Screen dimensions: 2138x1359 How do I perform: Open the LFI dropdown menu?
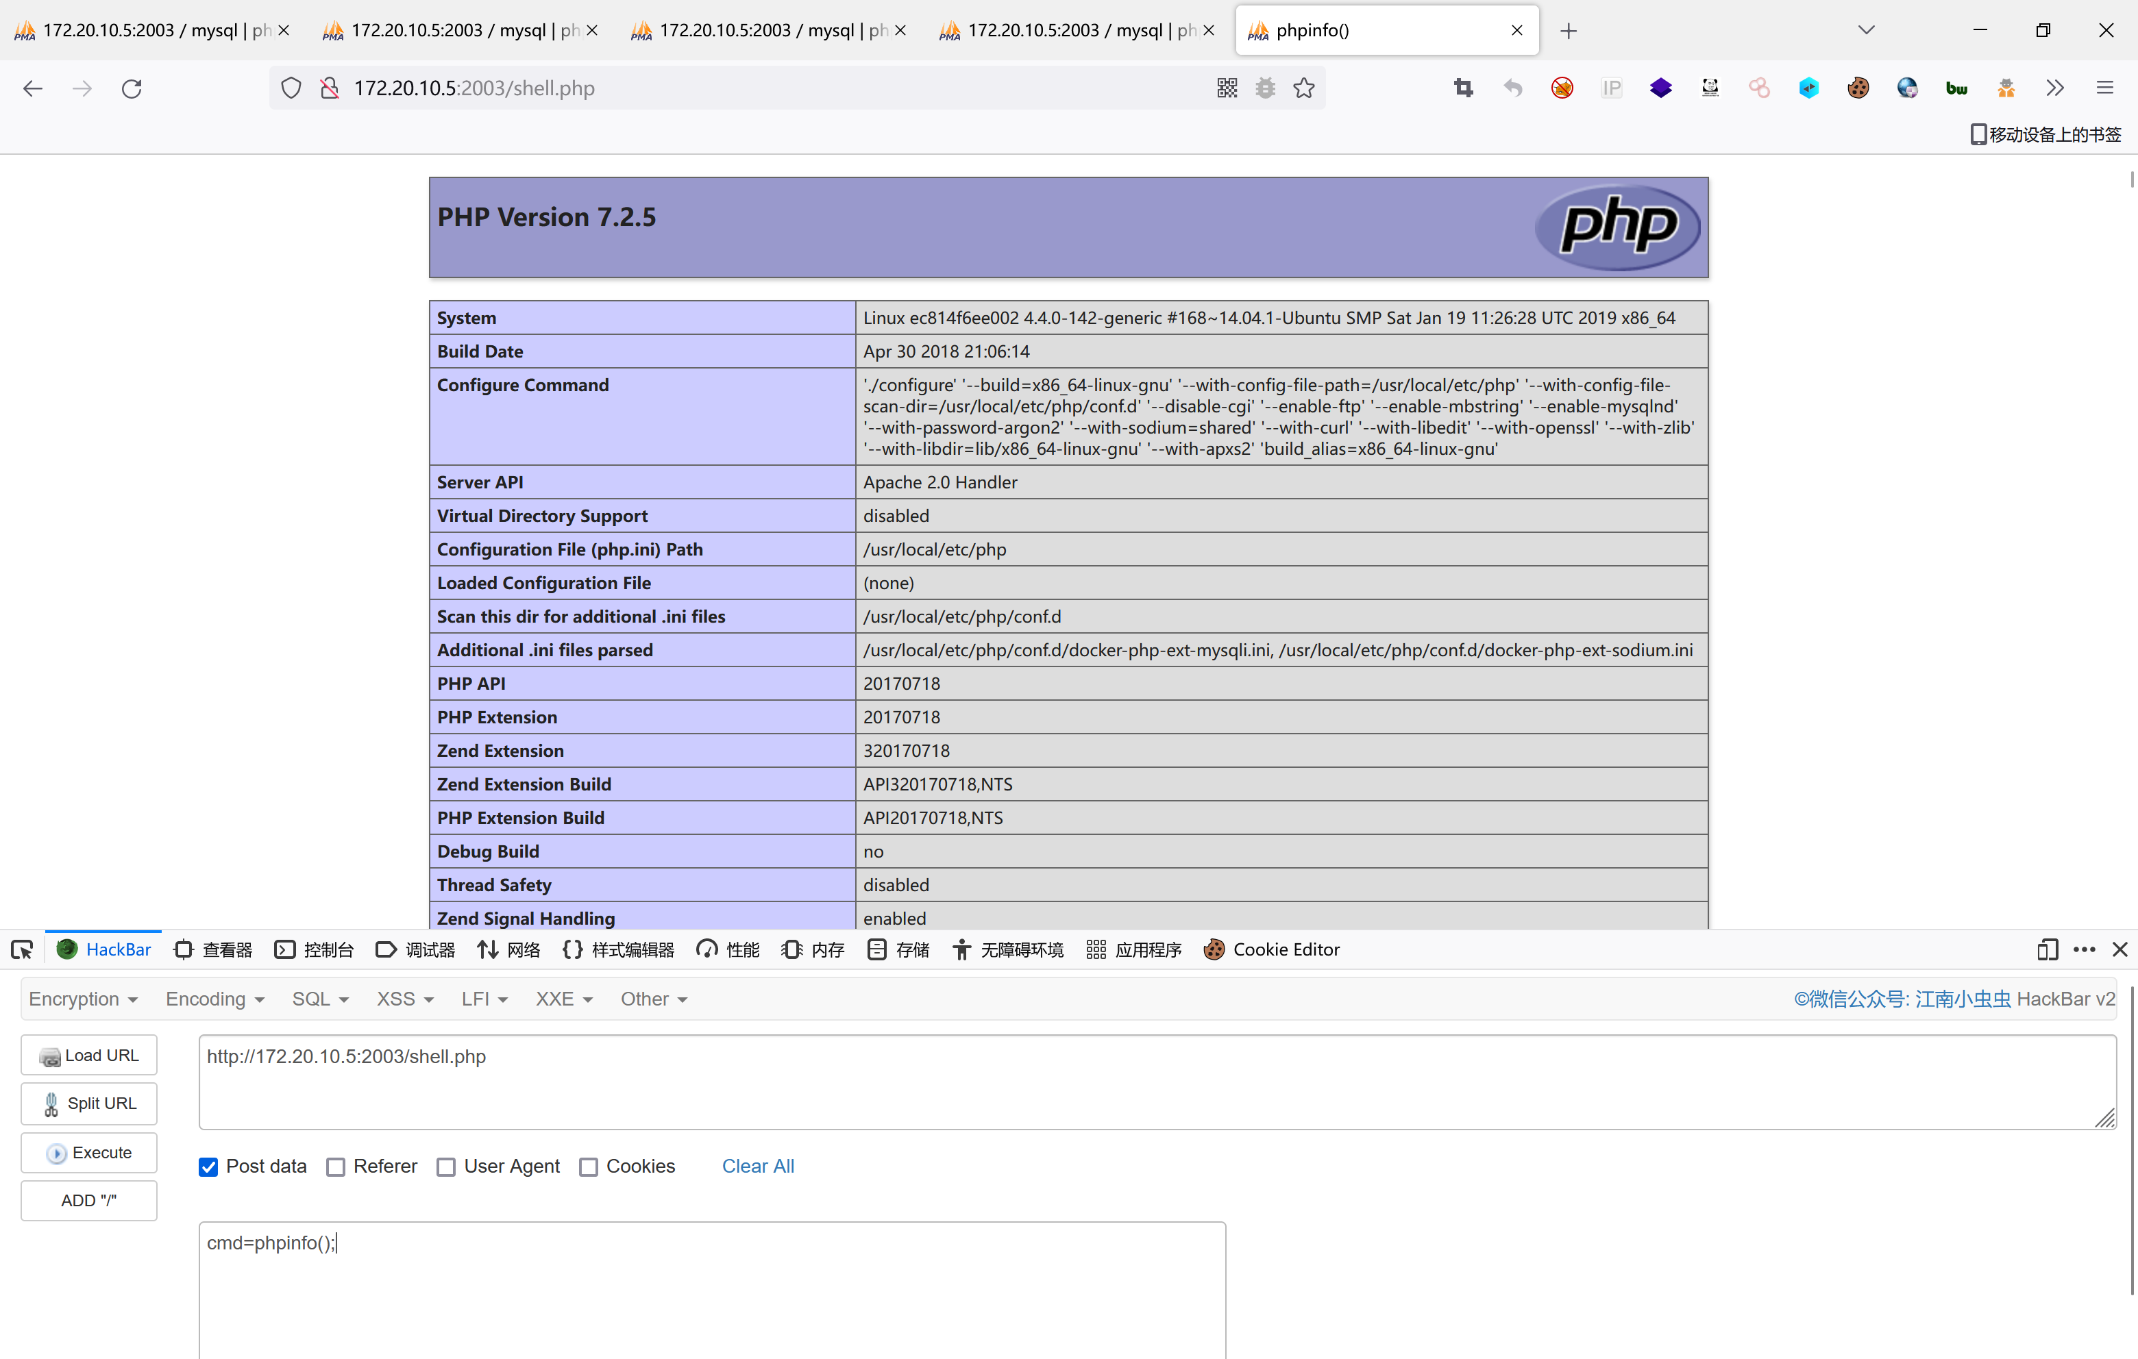(484, 999)
